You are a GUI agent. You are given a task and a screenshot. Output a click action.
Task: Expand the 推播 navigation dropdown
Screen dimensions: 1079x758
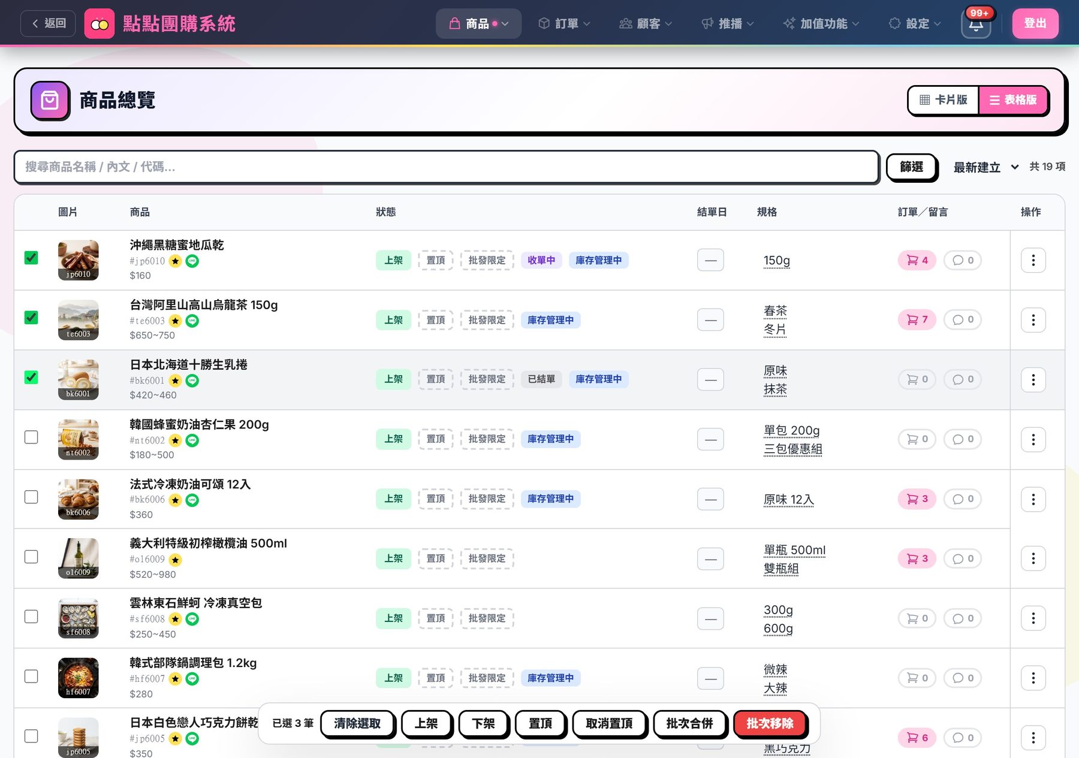(727, 24)
